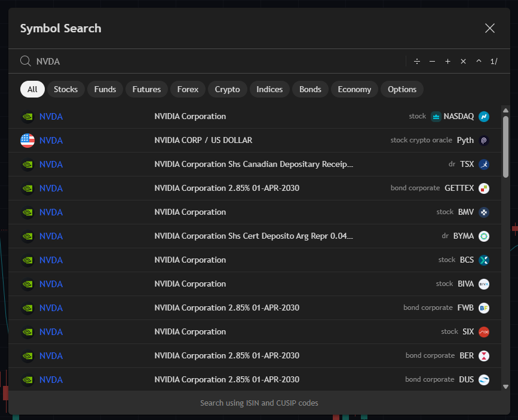Open the NVDA symbol on Pyth
This screenshot has width=518, height=420.
pyautogui.click(x=51, y=140)
